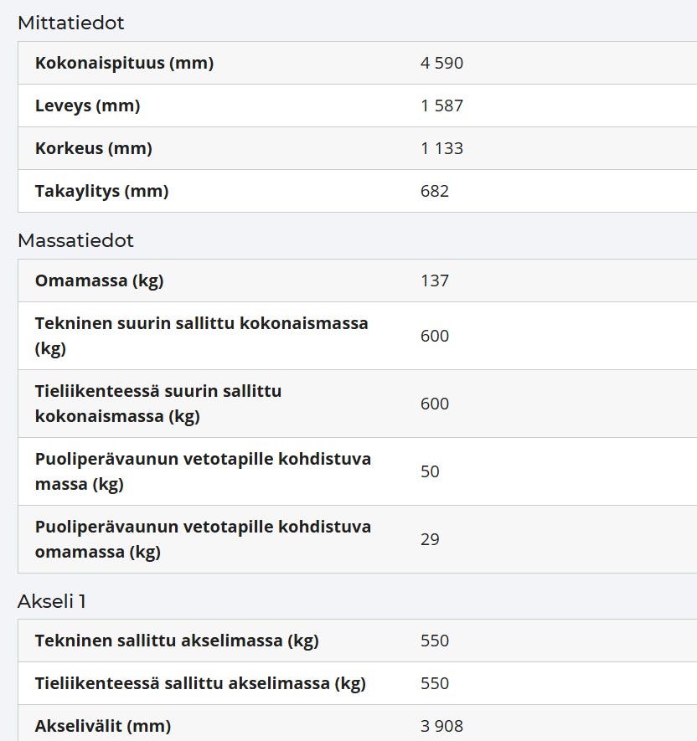The width and height of the screenshot is (697, 741).
Task: Select the Tekninen suurin sallittu kokonaismassa label
Action: pos(201,336)
